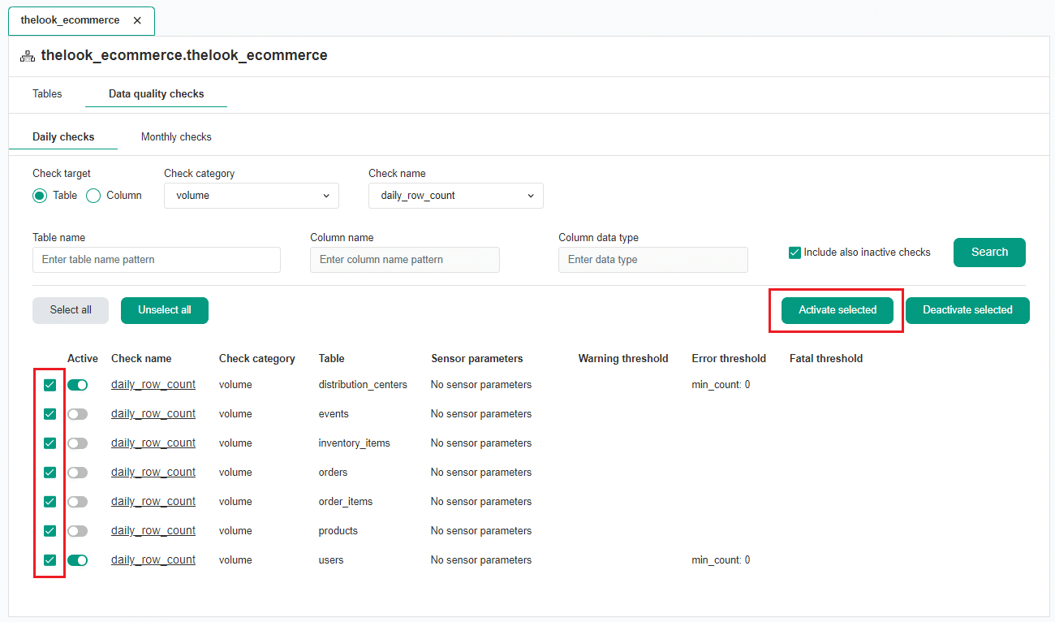Click the Unselect all button

165,310
